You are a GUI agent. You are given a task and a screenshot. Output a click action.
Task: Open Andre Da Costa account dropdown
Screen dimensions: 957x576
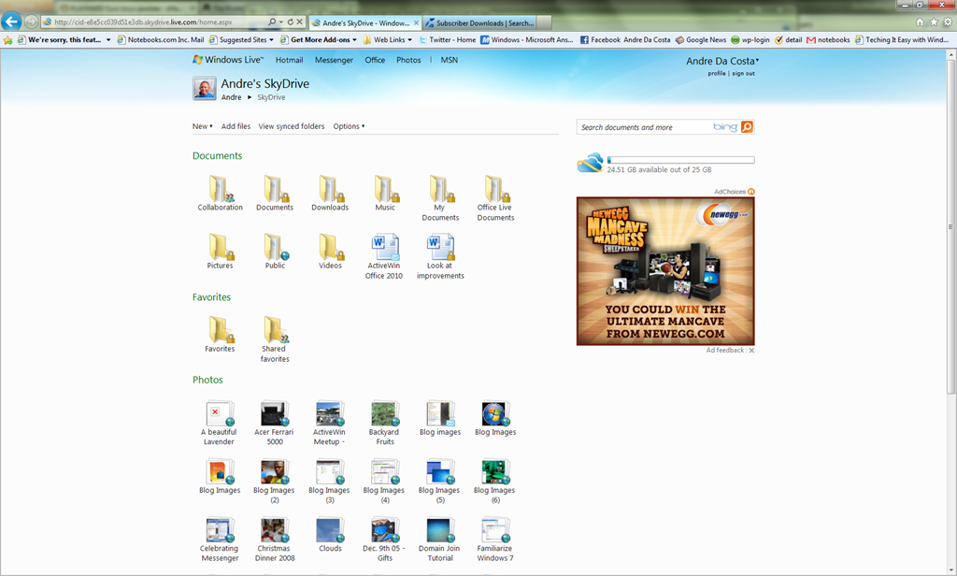722,61
